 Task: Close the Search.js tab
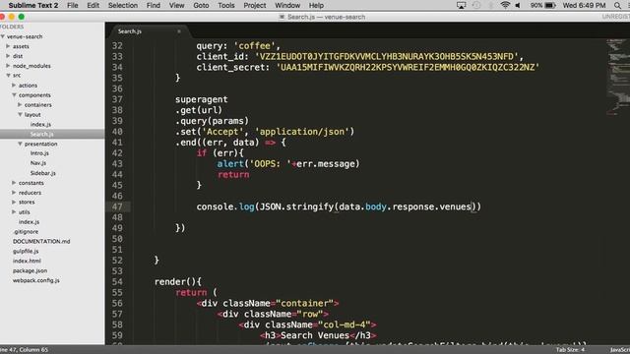pyautogui.click(x=179, y=31)
